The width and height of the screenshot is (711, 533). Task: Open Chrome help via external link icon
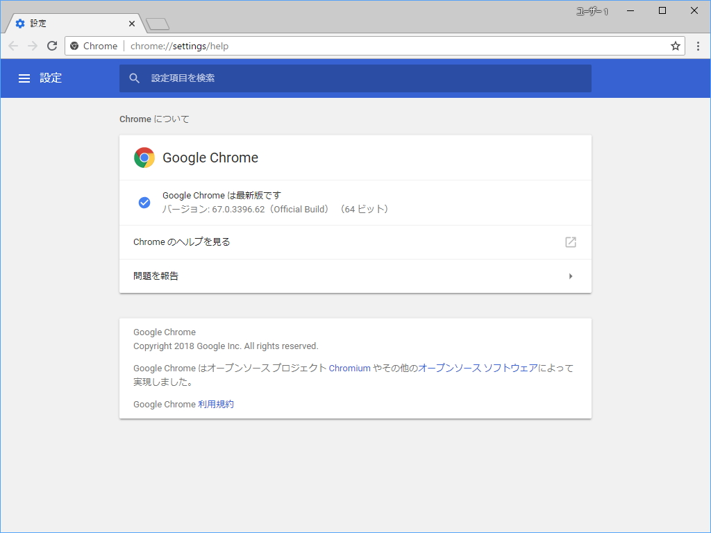[570, 242]
